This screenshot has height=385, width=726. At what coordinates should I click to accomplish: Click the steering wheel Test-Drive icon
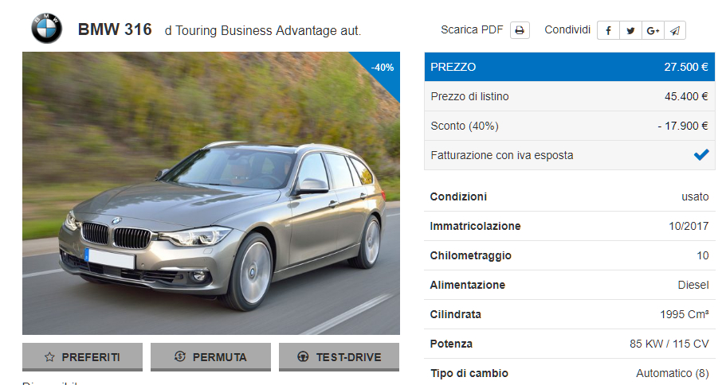point(303,356)
